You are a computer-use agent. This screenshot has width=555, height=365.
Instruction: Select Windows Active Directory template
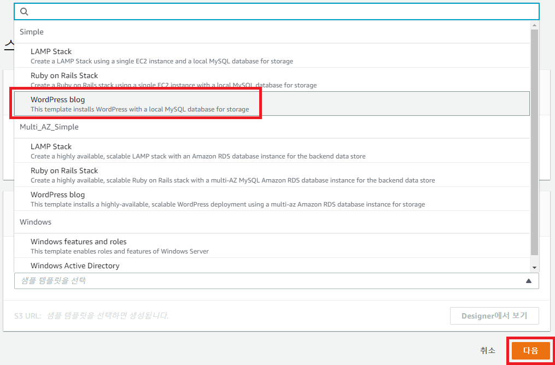[272, 264]
